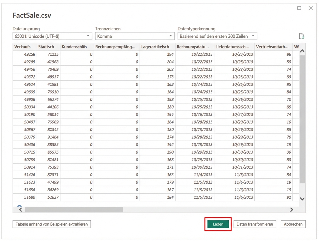This screenshot has width=319, height=241.
Task: Expand the Trennzeichen Komma dropdown
Action: click(134, 36)
